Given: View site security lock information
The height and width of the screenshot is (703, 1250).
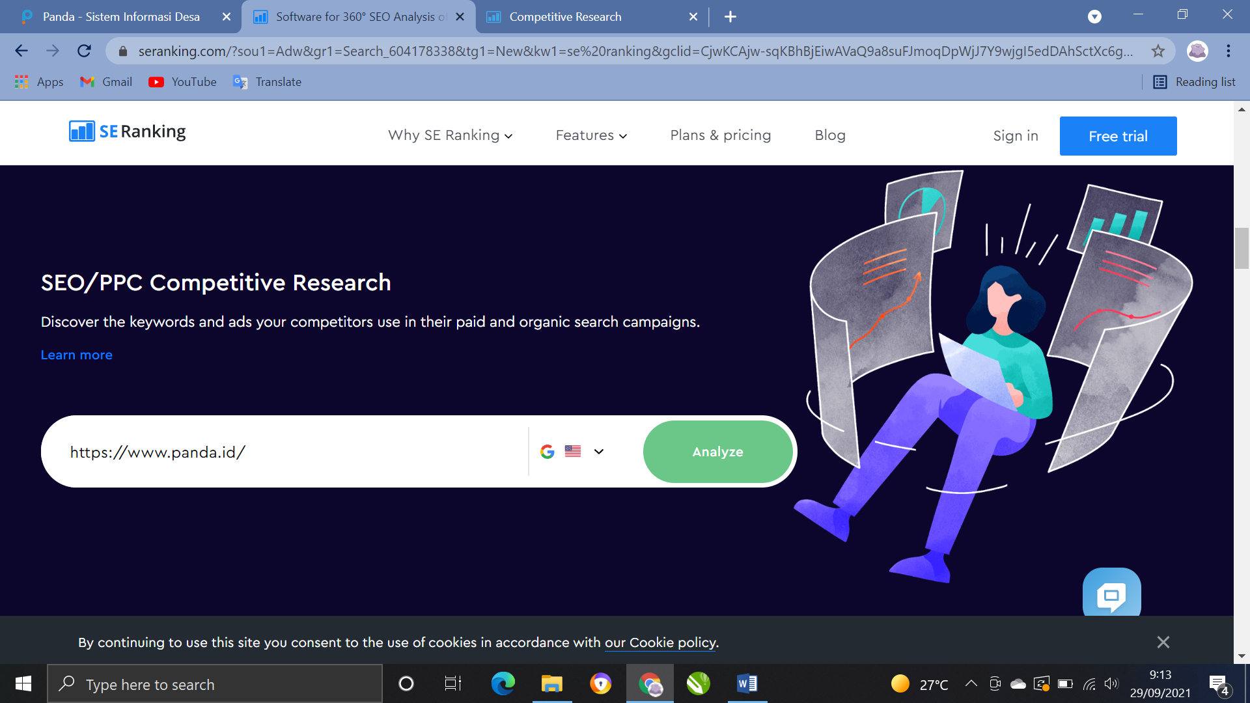Looking at the screenshot, I should tap(123, 51).
